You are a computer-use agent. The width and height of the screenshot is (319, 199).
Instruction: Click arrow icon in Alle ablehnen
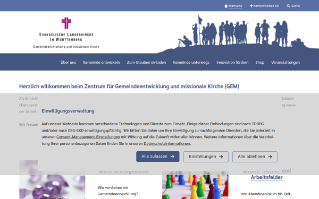pyautogui.click(x=270, y=157)
